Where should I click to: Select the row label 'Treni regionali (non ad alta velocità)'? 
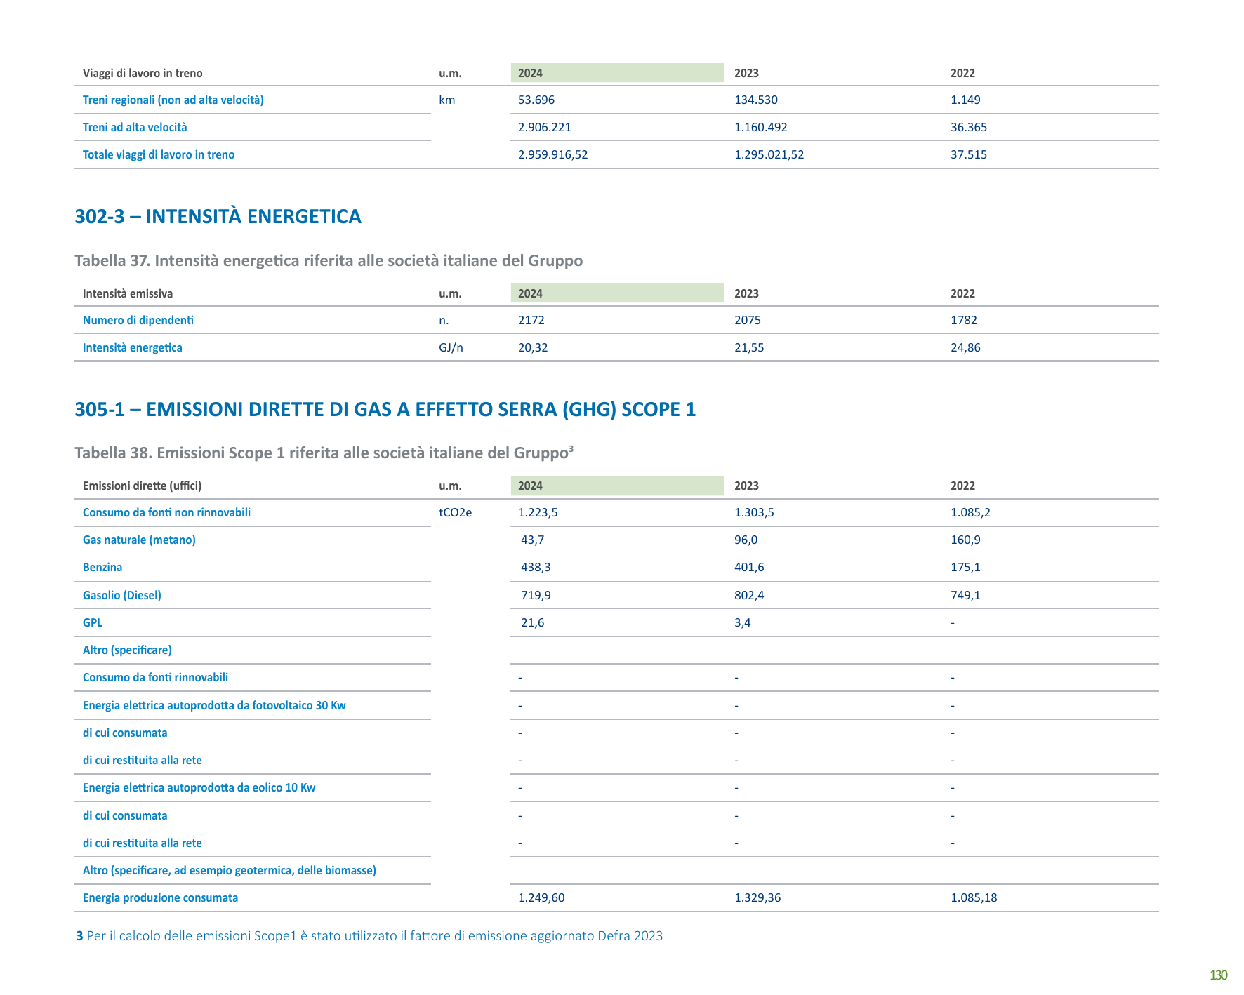173,100
